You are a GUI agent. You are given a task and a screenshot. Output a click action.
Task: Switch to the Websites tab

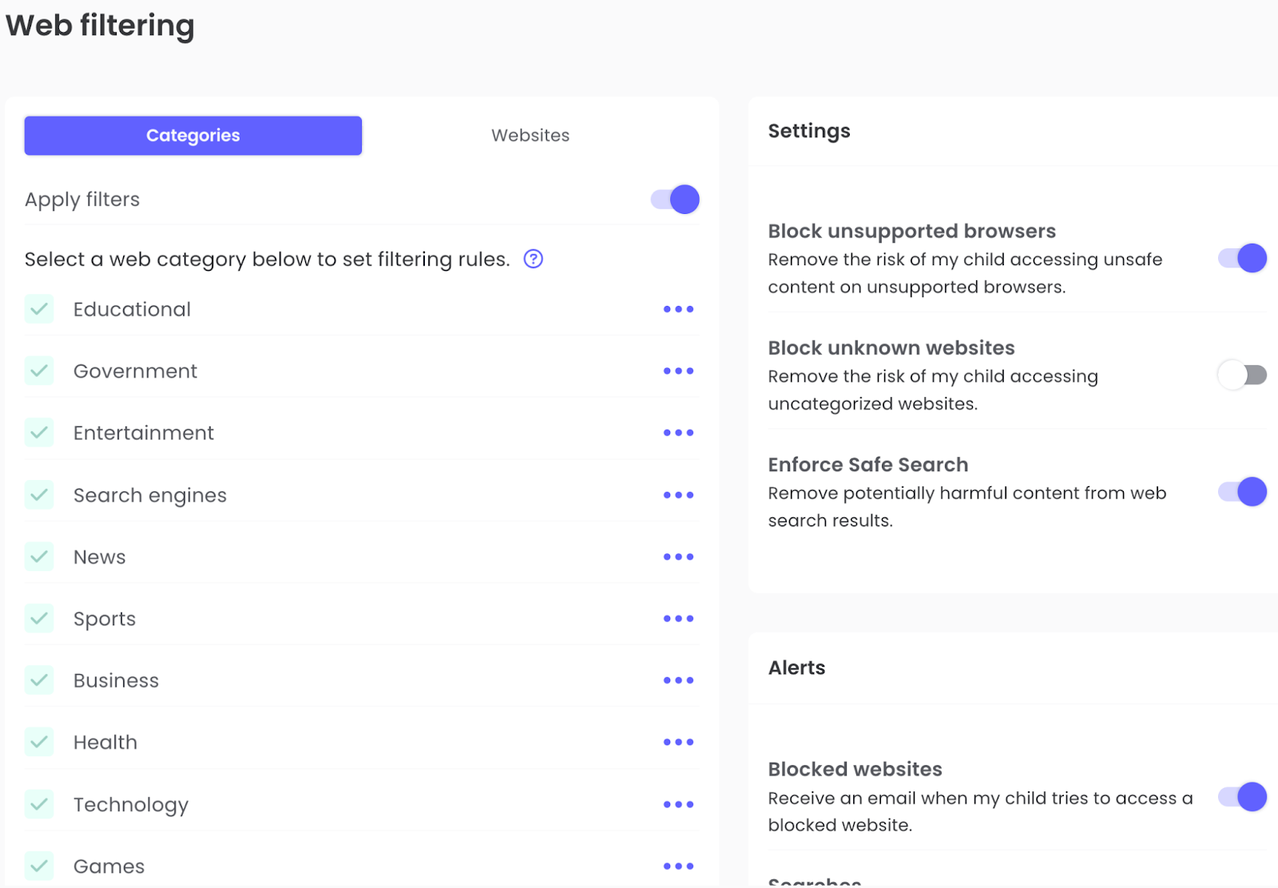pos(530,136)
